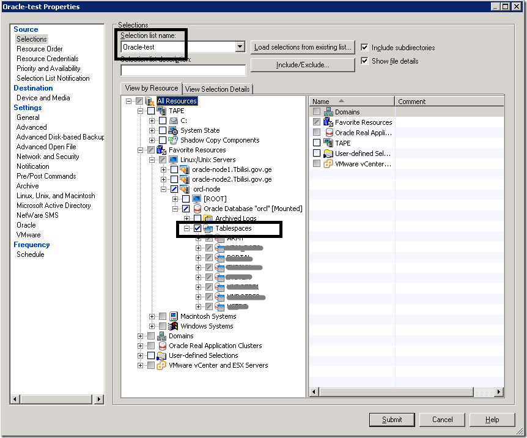Click the Shadow Copy Components icon
The width and height of the screenshot is (527, 438).
(x=174, y=140)
